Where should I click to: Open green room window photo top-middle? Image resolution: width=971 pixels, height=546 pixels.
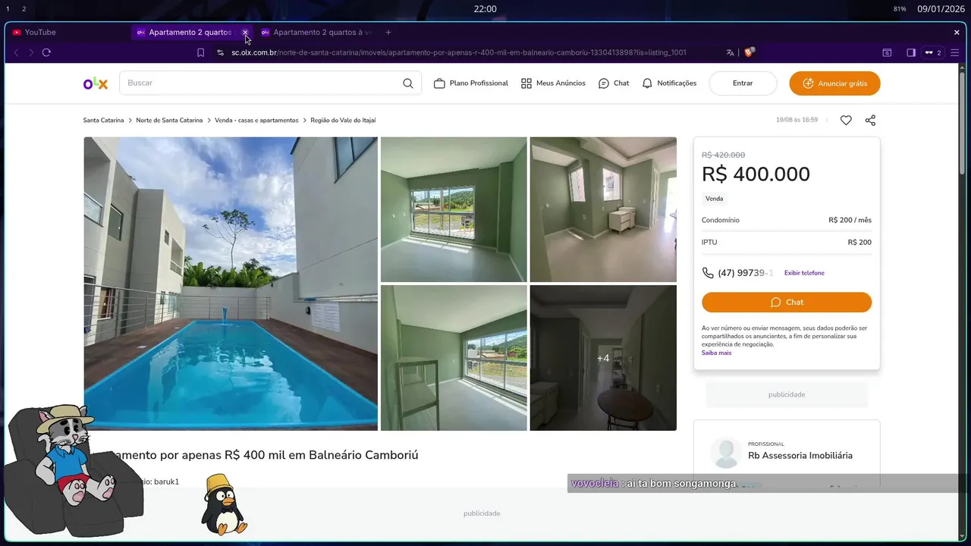(454, 209)
